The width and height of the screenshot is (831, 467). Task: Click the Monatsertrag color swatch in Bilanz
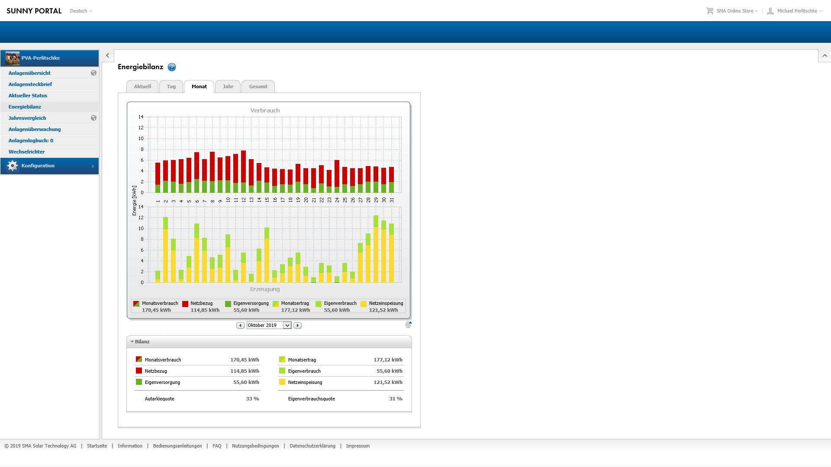tap(282, 359)
